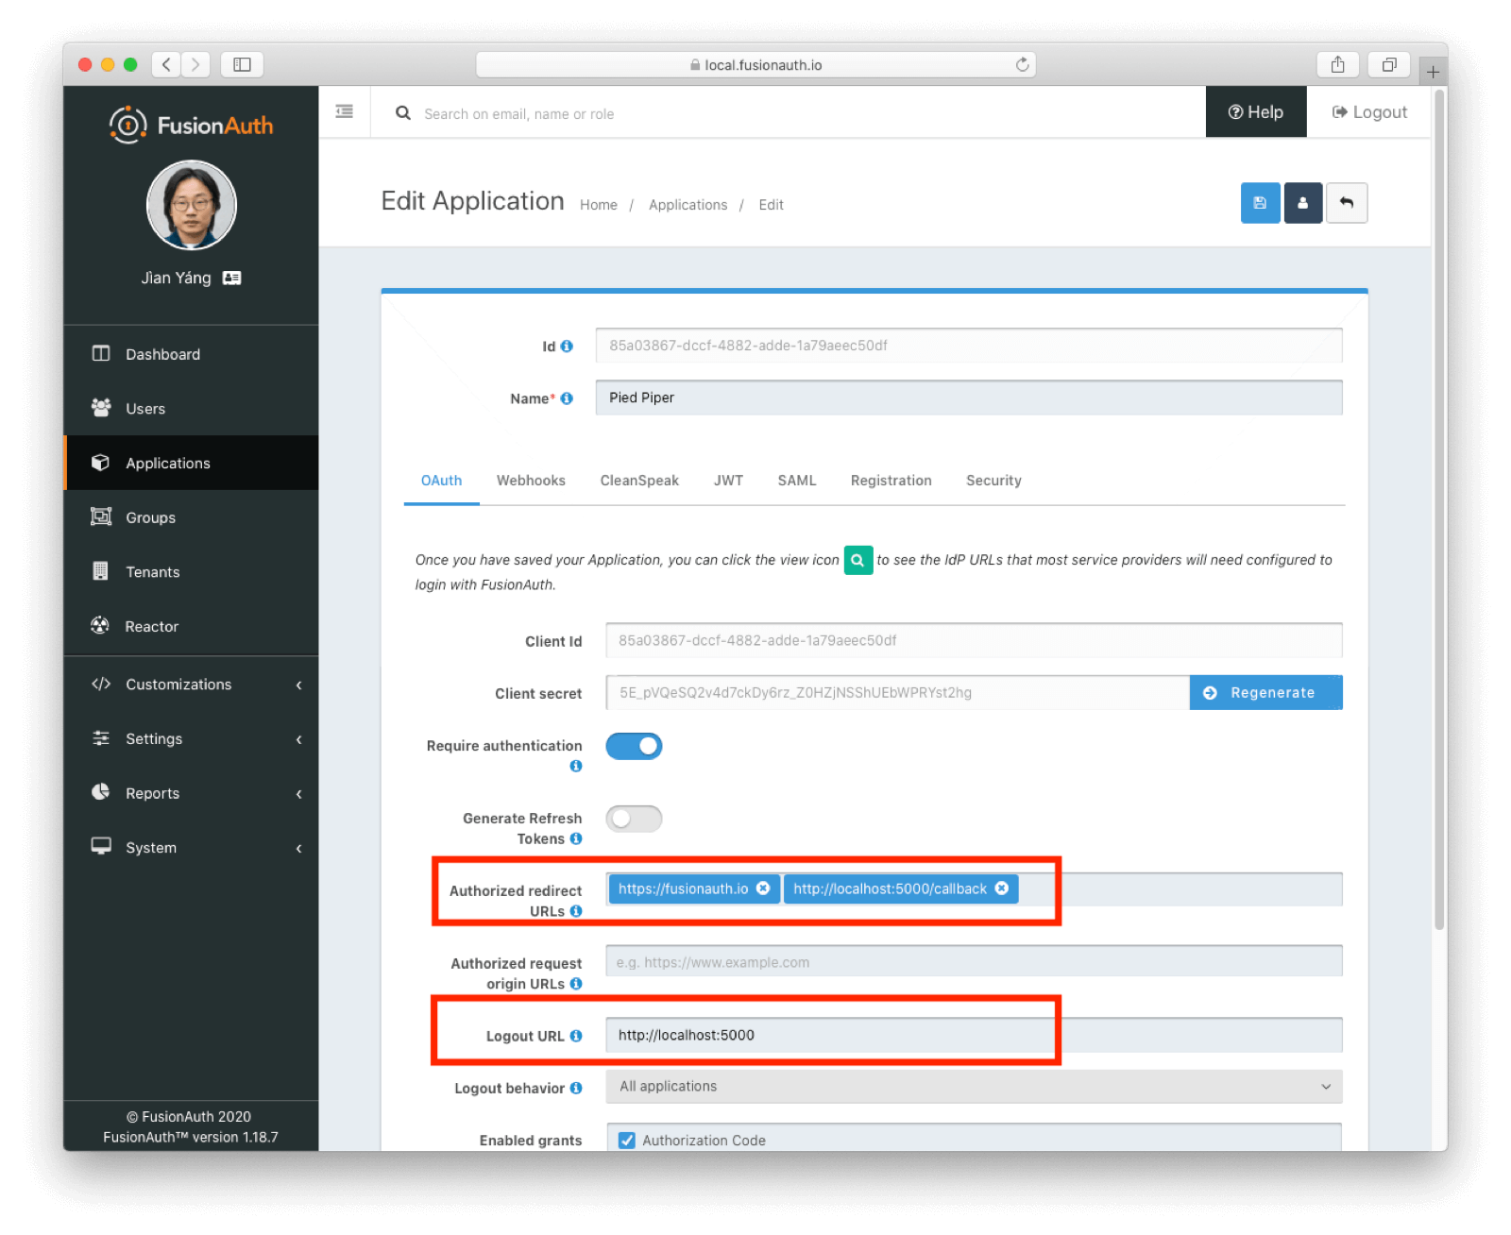Click the info icon beside Id label
The height and width of the screenshot is (1235, 1511).
[567, 346]
